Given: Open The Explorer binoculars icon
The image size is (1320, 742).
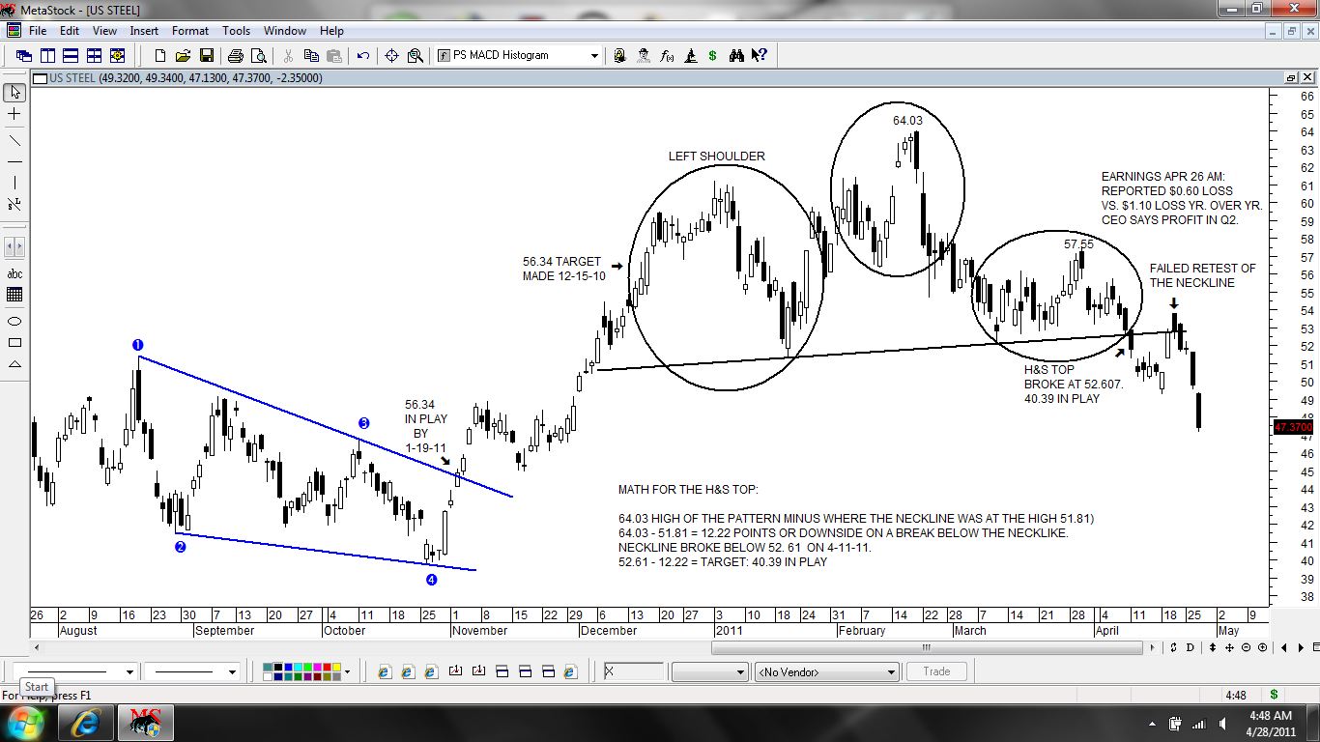Looking at the screenshot, I should pos(737,55).
